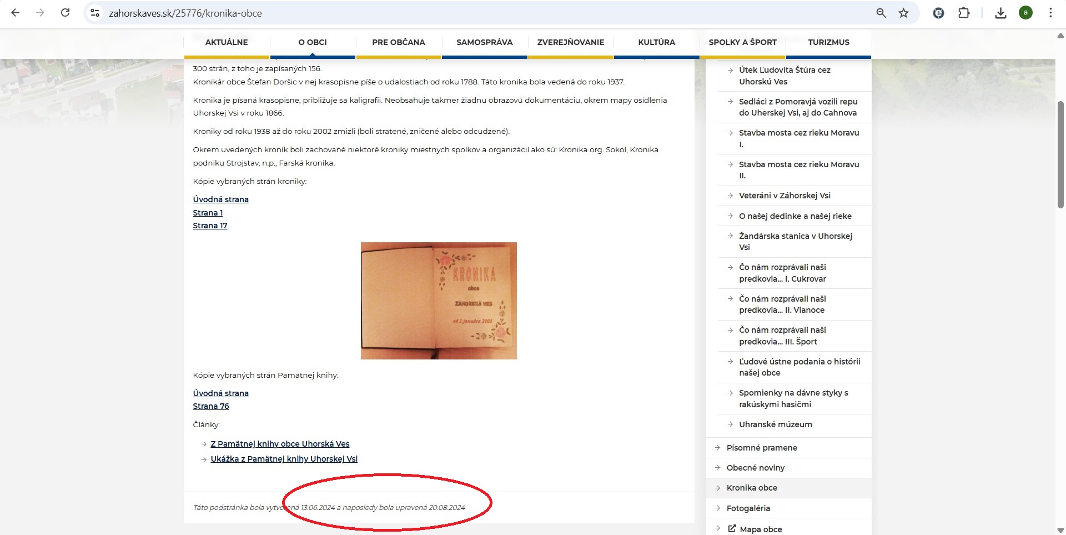
Task: Expand Obecné noviny sidebar section
Action: (755, 468)
